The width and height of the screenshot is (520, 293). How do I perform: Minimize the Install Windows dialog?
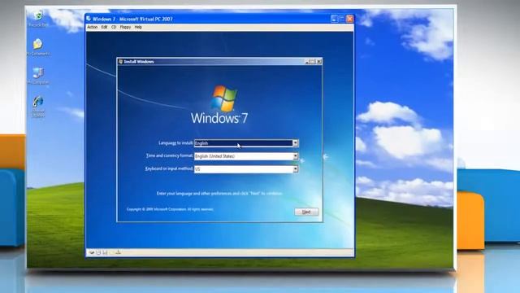tap(307, 62)
